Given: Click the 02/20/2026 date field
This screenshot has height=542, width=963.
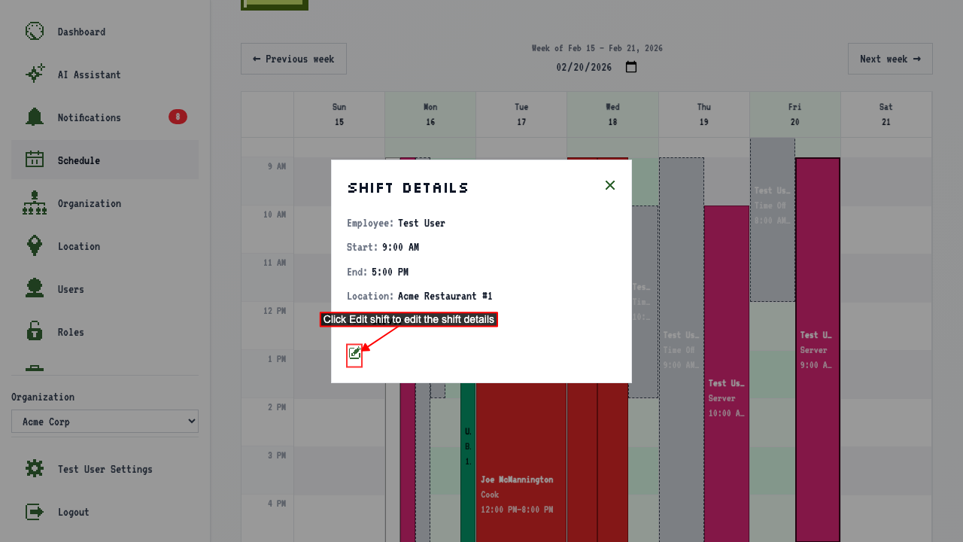Looking at the screenshot, I should pos(585,67).
